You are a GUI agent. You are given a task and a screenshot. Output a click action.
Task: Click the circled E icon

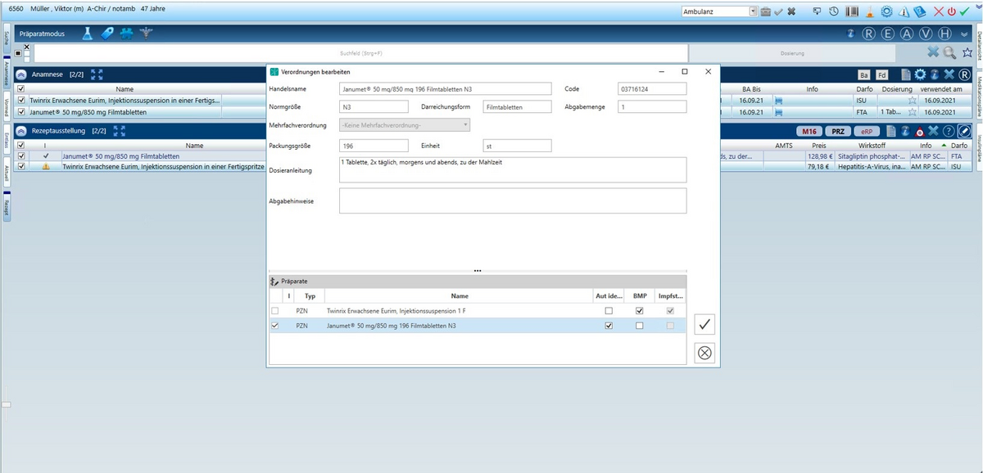tap(888, 34)
